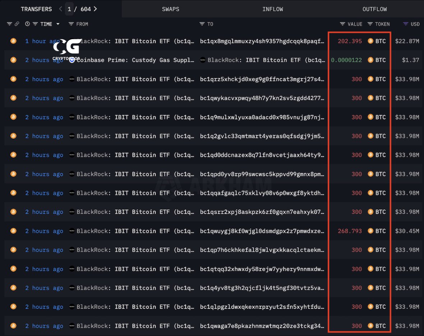Screen dimensions: 424x336
Task: Open address bc1qwuygj8kf0wjgl0dsmdgpx2z7pmwdxze
Action: [262, 231]
